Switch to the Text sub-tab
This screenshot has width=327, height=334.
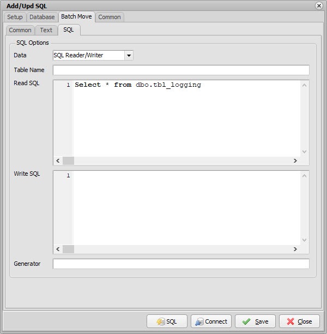(46, 30)
